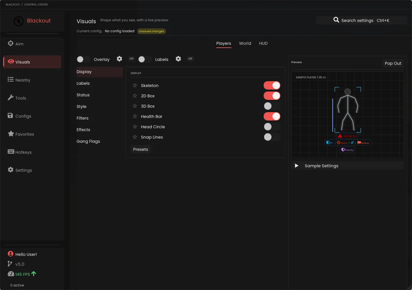
Task: Enable the Overlay switch
Action: (x=84, y=59)
